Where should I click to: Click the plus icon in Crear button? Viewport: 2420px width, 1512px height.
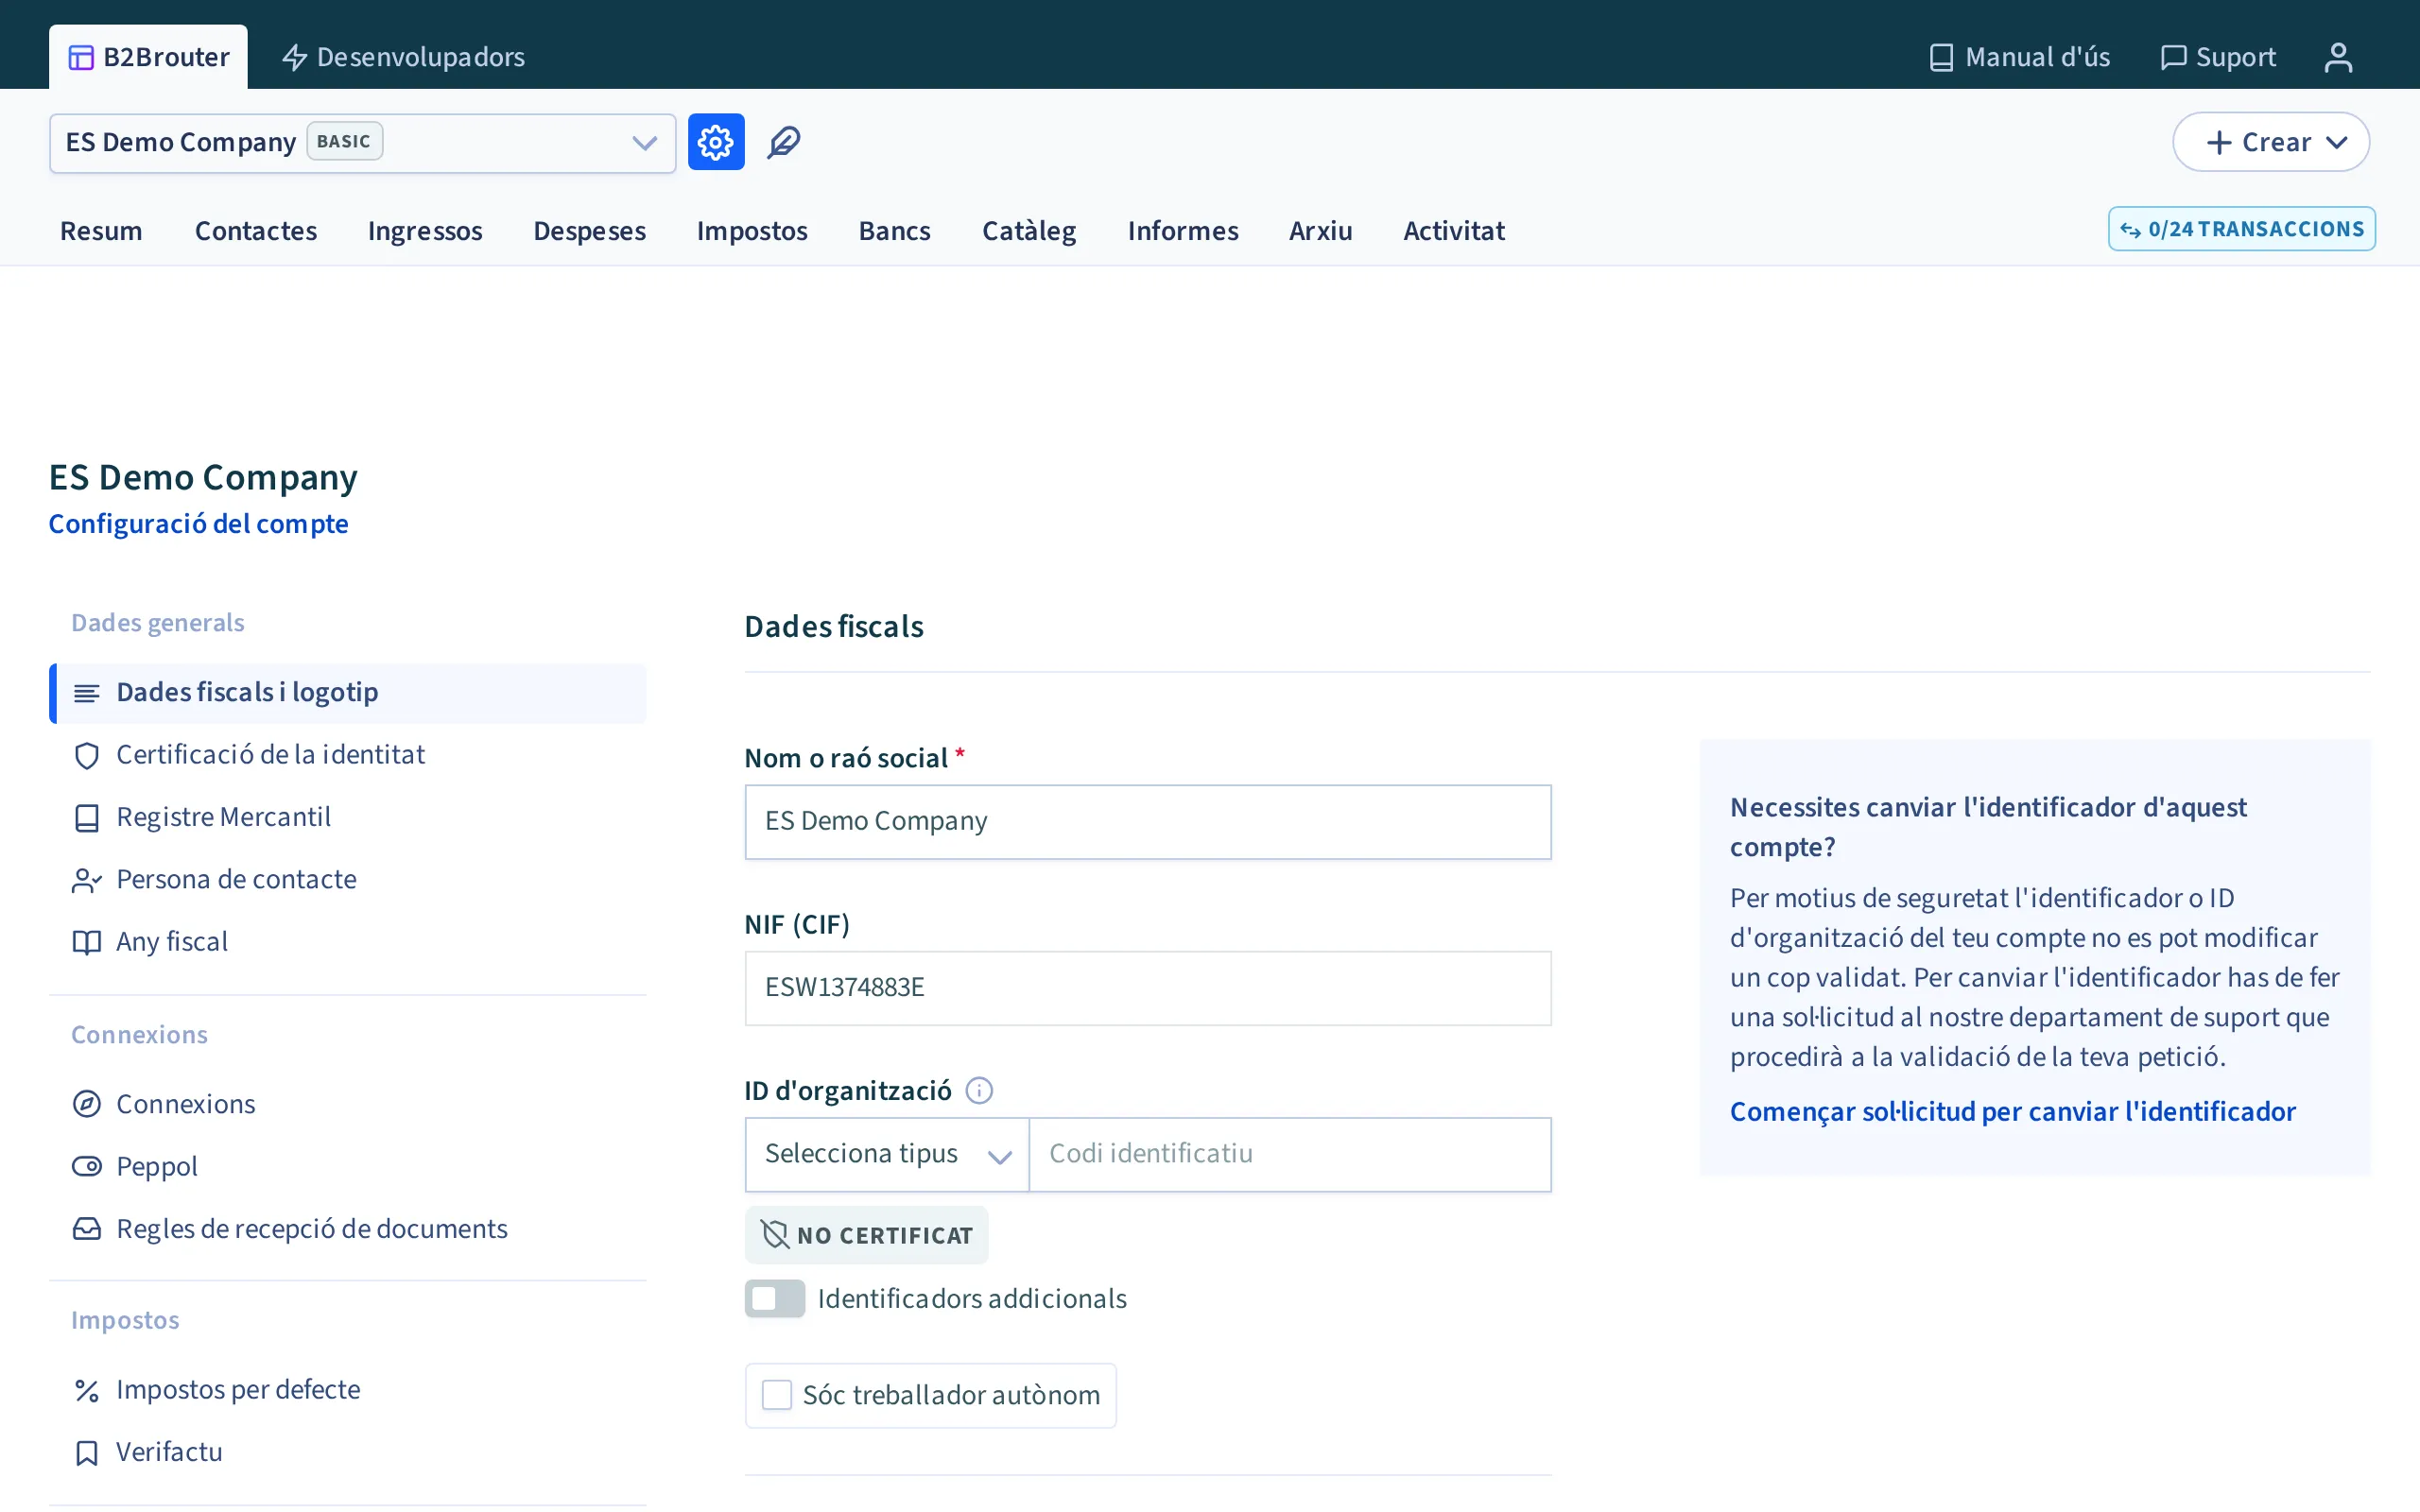2219,142
